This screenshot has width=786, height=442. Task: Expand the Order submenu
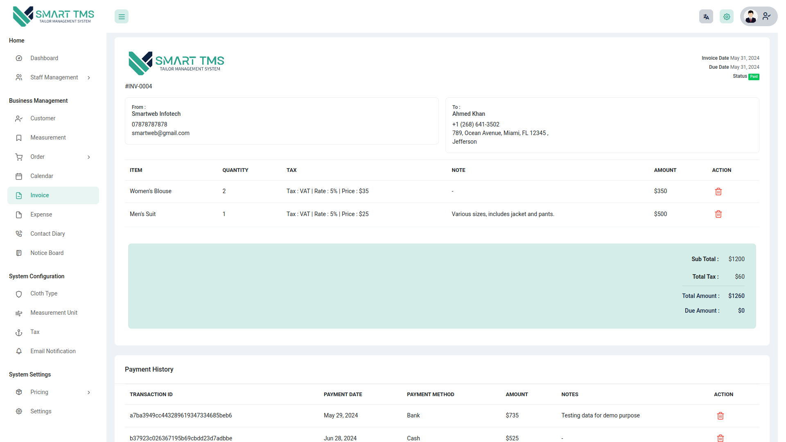point(89,157)
